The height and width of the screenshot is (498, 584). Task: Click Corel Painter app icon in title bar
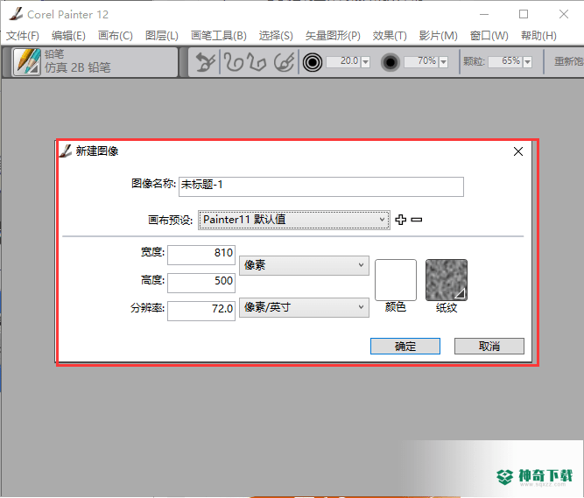point(16,14)
